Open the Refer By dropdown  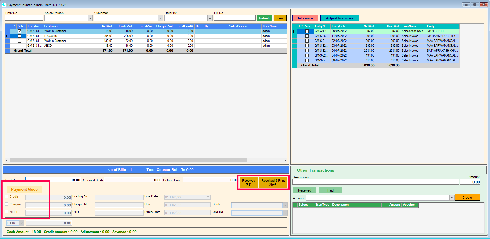pyautogui.click(x=210, y=18)
